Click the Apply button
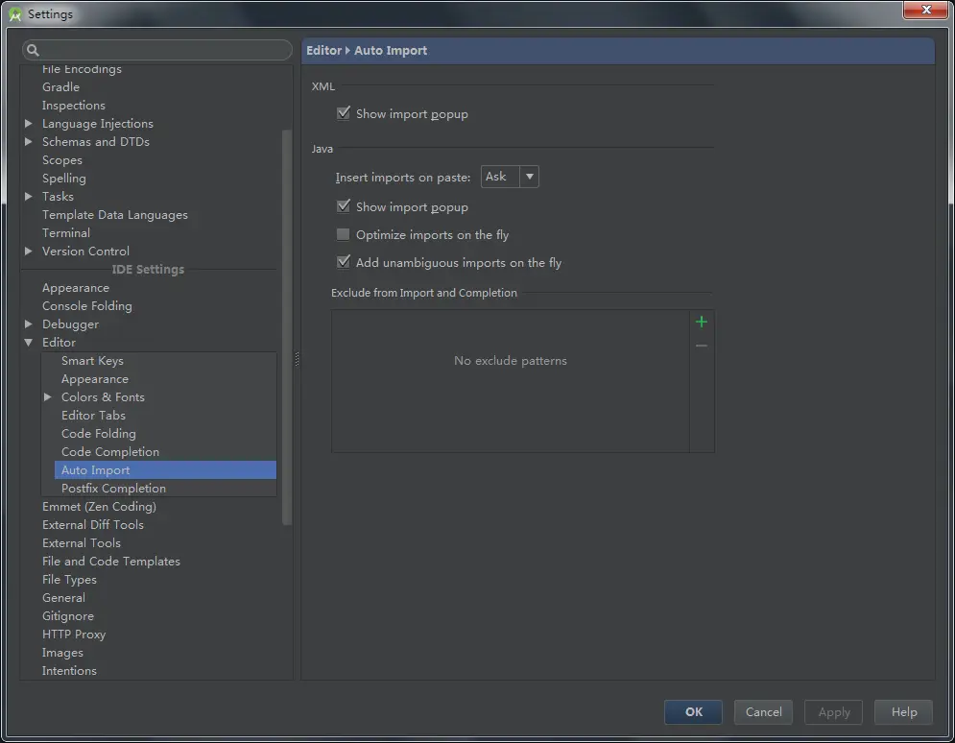The width and height of the screenshot is (955, 743). pos(833,712)
